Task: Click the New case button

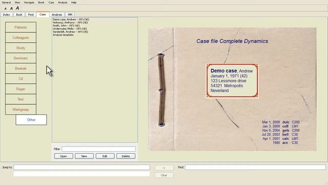Action: click(84, 156)
